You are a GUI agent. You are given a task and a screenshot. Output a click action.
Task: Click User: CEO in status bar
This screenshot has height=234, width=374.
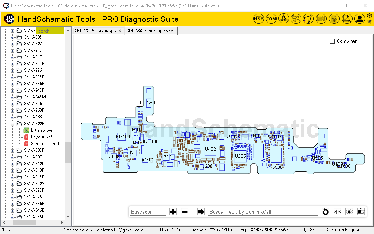tap(170, 230)
